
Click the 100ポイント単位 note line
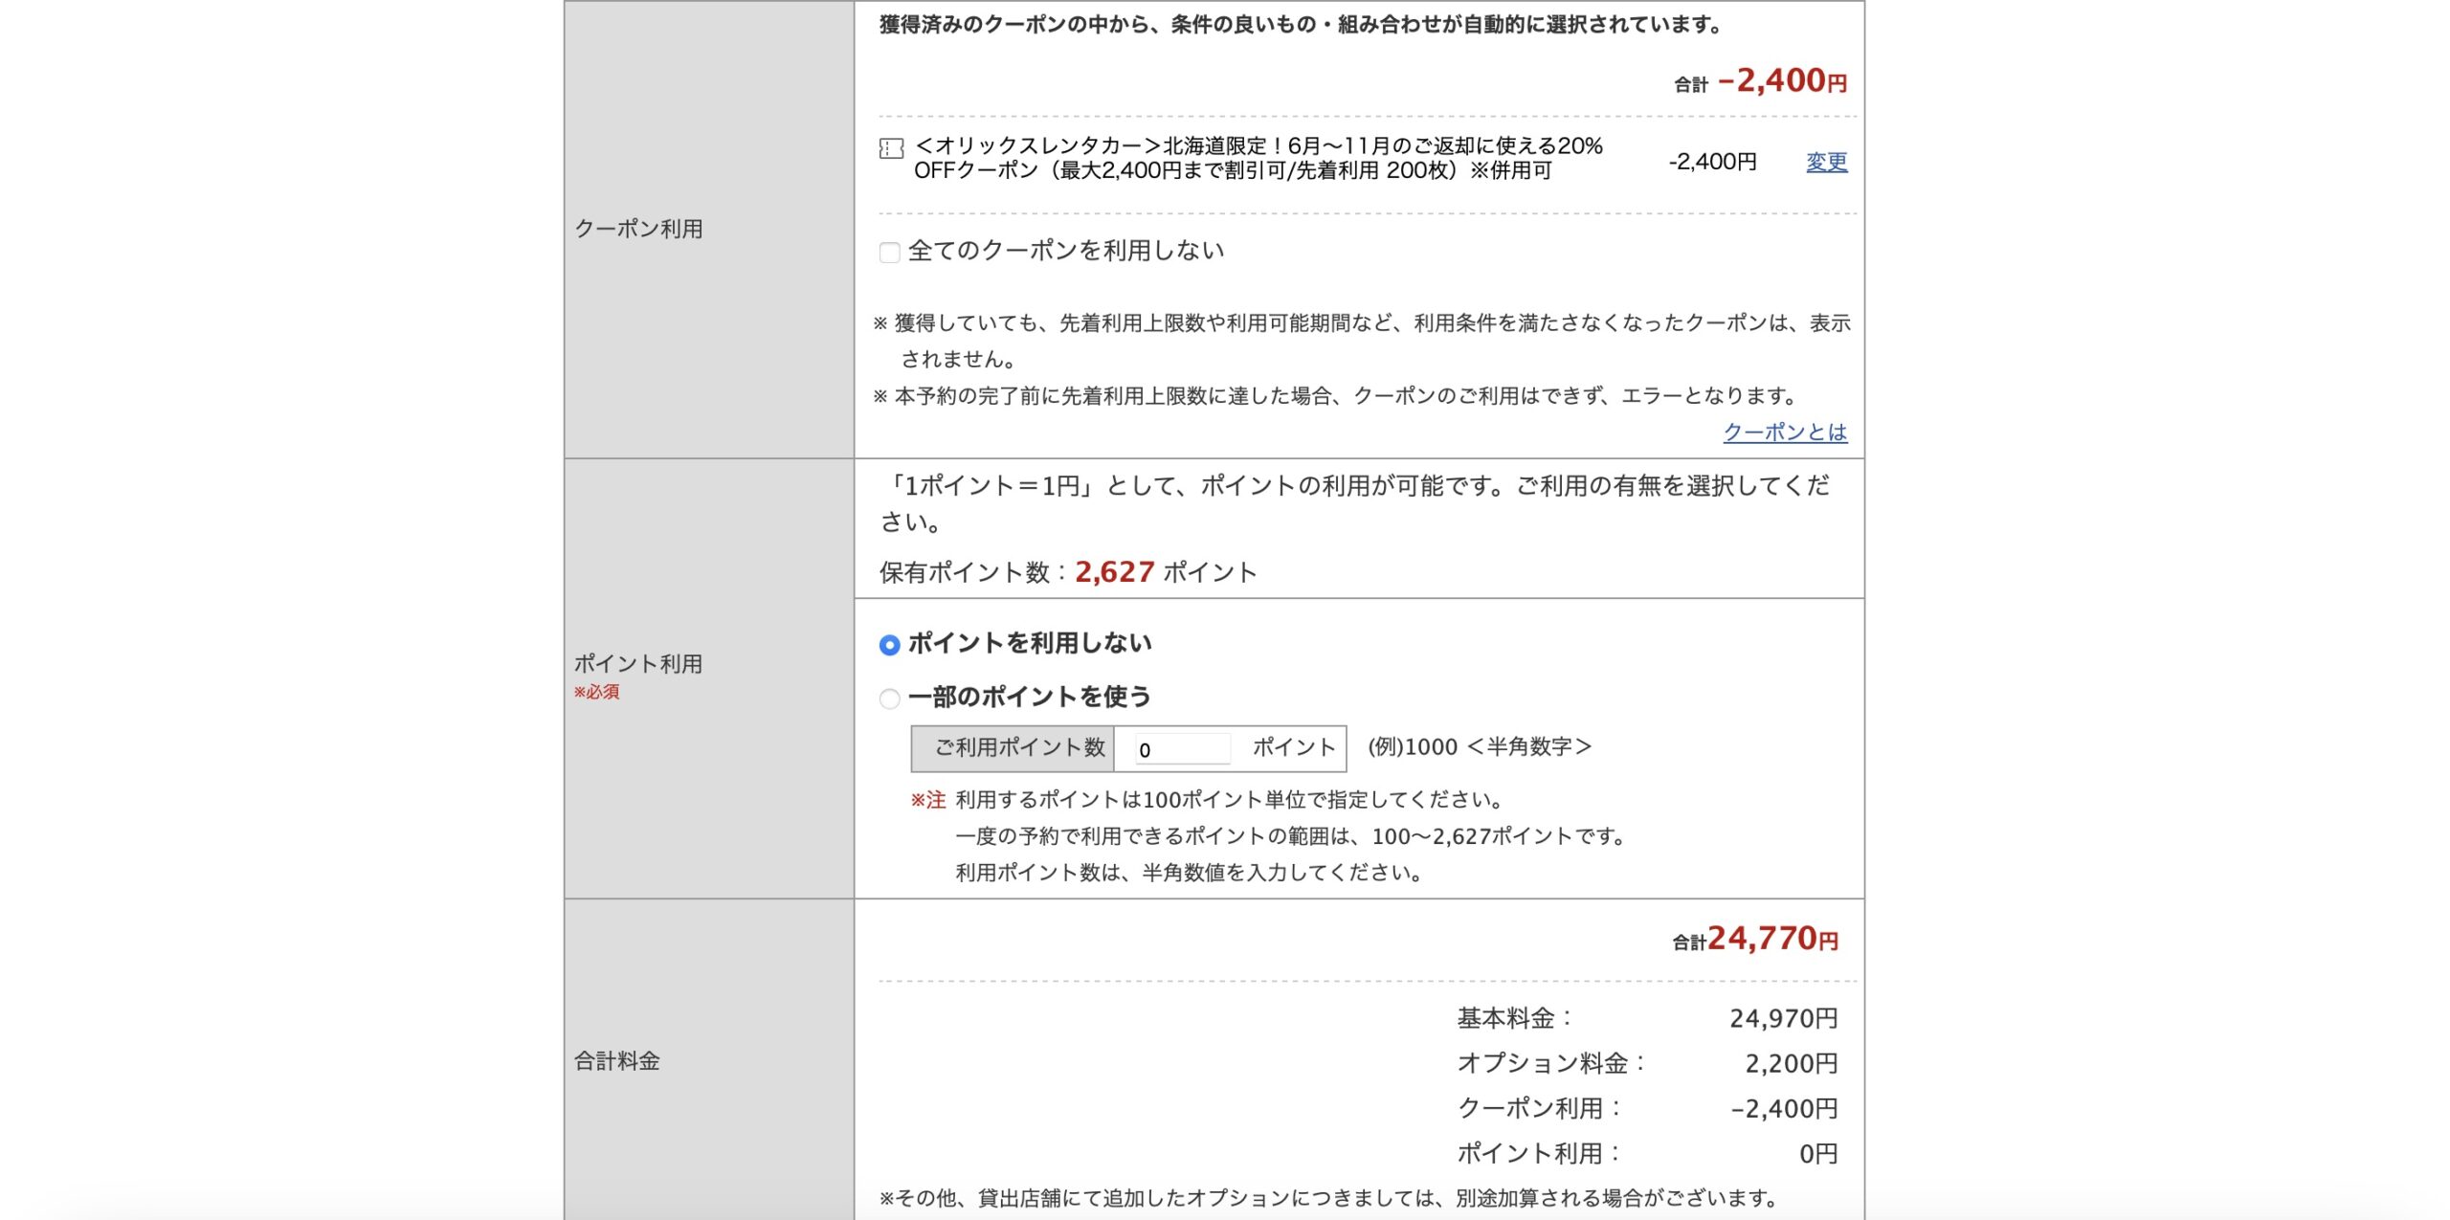1232,800
